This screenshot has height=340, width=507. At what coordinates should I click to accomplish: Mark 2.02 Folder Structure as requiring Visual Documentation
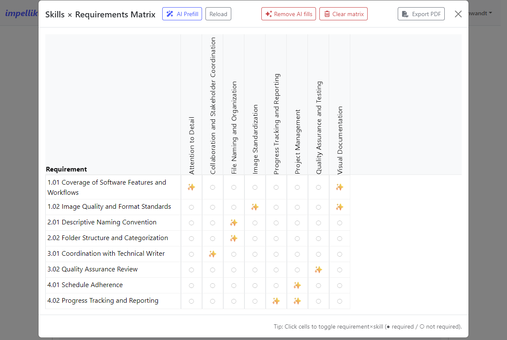pos(340,238)
